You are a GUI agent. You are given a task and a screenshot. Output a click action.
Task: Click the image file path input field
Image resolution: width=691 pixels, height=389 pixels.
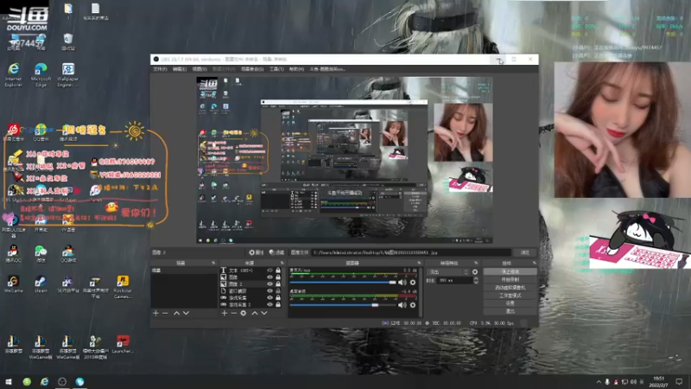[x=412, y=252]
